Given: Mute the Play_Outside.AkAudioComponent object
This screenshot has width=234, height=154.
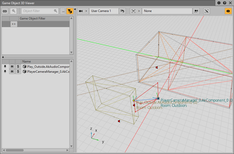Looking at the screenshot, I should 12,66.
